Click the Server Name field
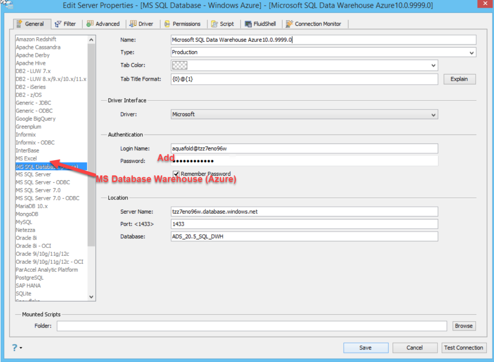Viewport: 494px width, 362px height. (304, 212)
